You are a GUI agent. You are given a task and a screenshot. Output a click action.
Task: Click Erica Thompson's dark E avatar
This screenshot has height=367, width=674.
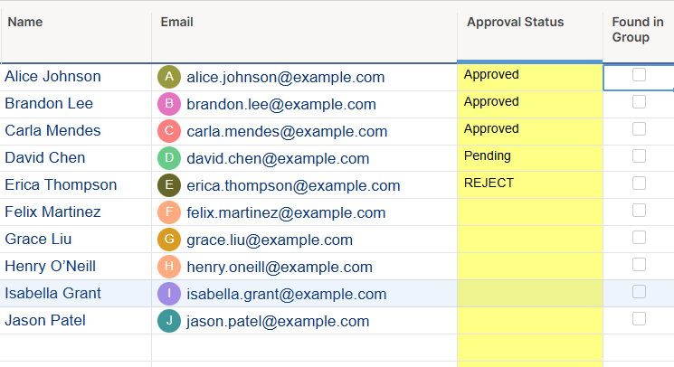[169, 185]
